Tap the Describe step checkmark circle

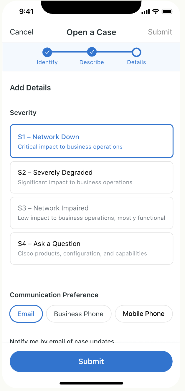92,52
